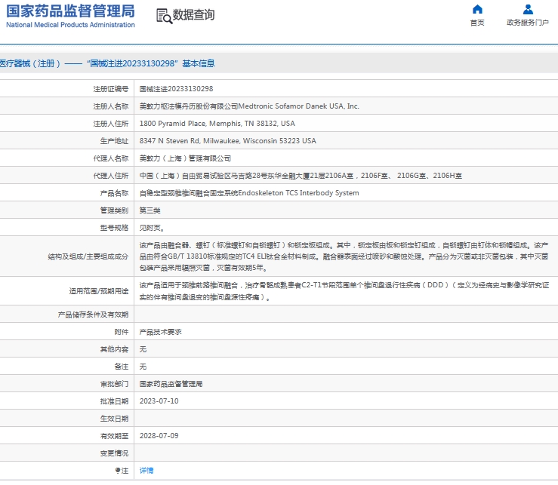Click the 政务服务门户 text link

[x=528, y=23]
